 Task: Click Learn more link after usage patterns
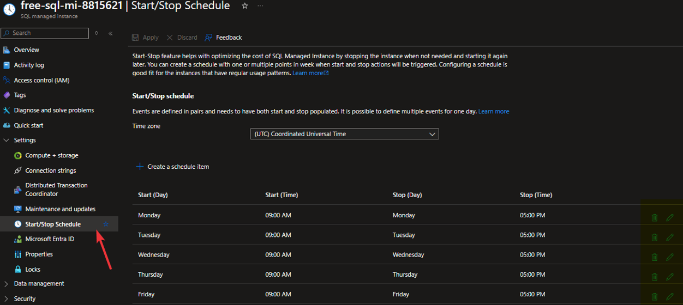click(x=310, y=73)
